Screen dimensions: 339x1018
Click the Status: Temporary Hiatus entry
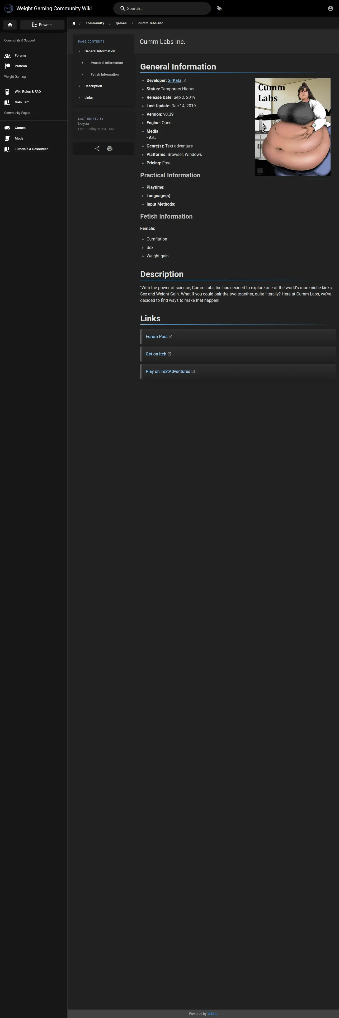point(171,89)
